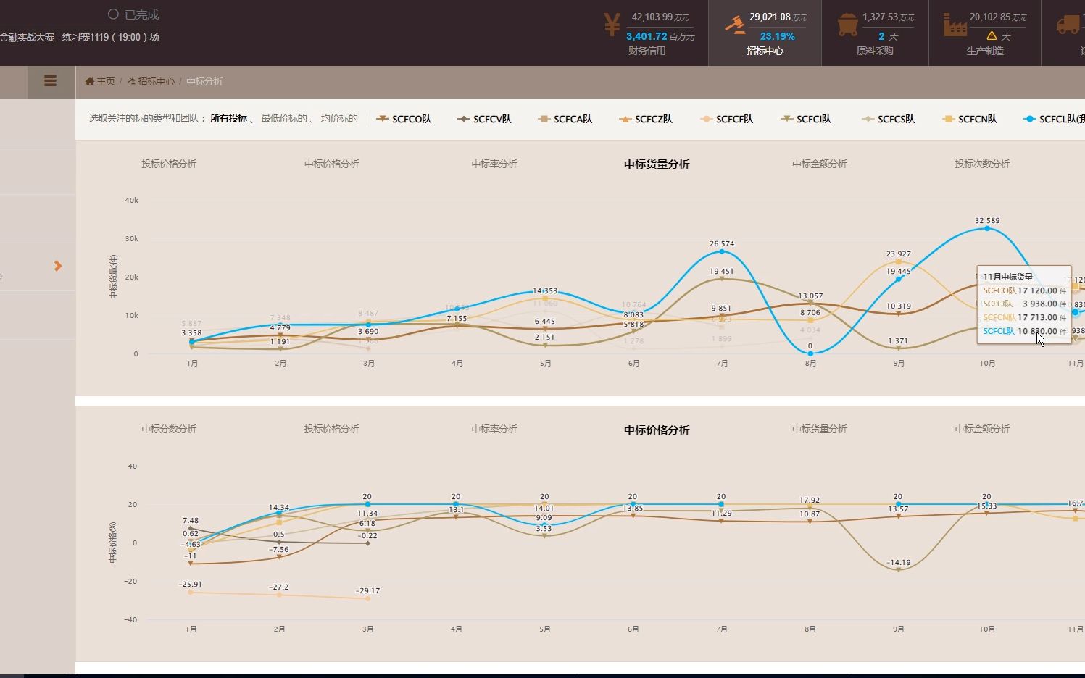Switch lower chart to 中标率分析 tab
Screen dimensions: 1085x678
coord(494,429)
